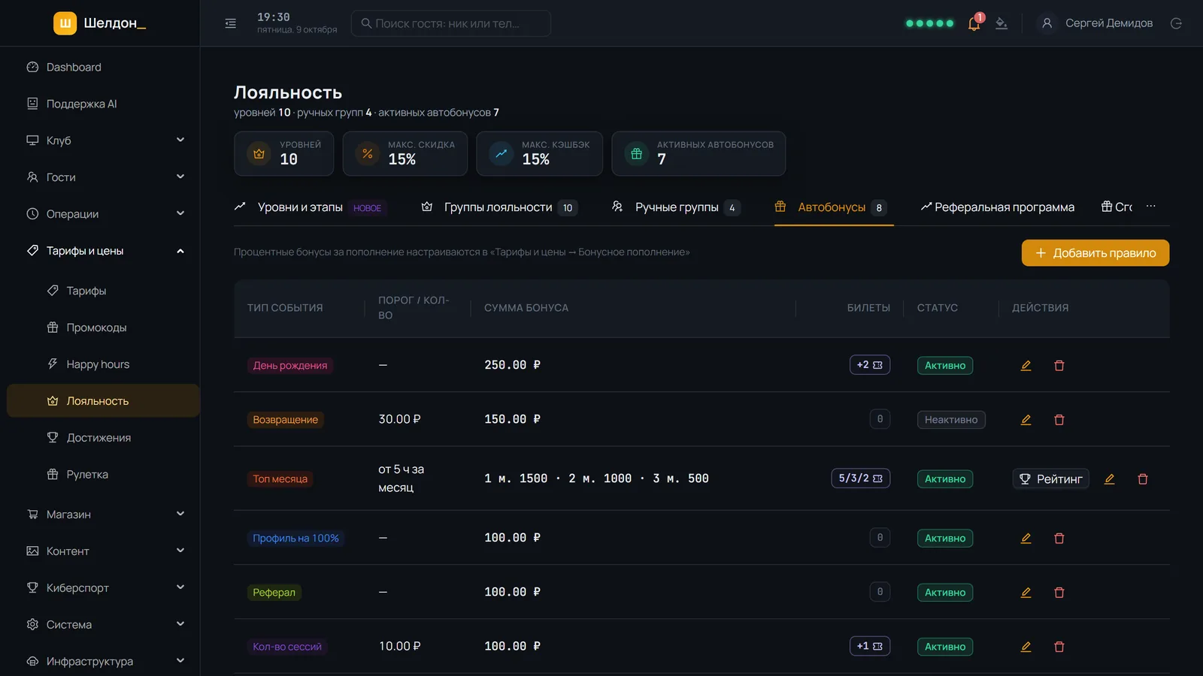Click the paint bucket theme icon
1203x676 pixels.
1001,23
